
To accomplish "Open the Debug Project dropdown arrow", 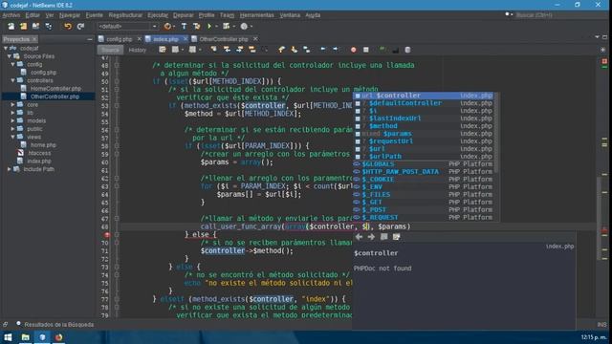I will (233, 26).
